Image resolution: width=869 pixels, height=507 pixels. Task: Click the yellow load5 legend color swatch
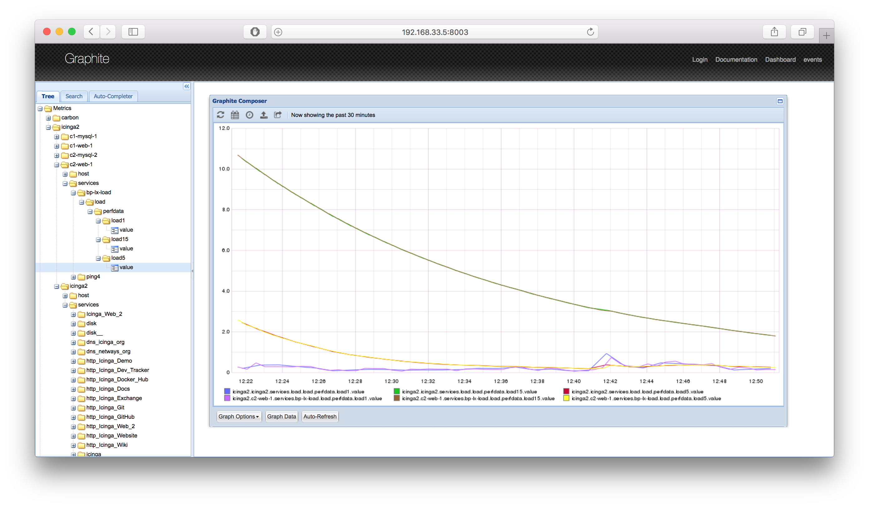coord(566,398)
